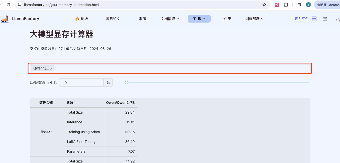Click the 阶段 column header
Viewport: 340px width, 163px height.
tap(70, 103)
